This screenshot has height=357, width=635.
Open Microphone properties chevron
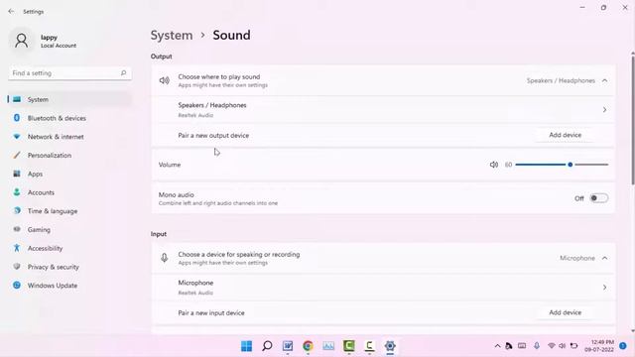[604, 287]
